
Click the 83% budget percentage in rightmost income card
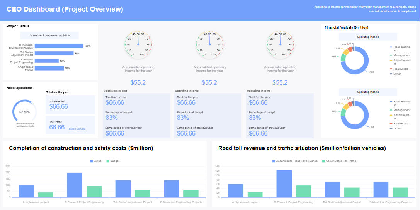[255, 118]
